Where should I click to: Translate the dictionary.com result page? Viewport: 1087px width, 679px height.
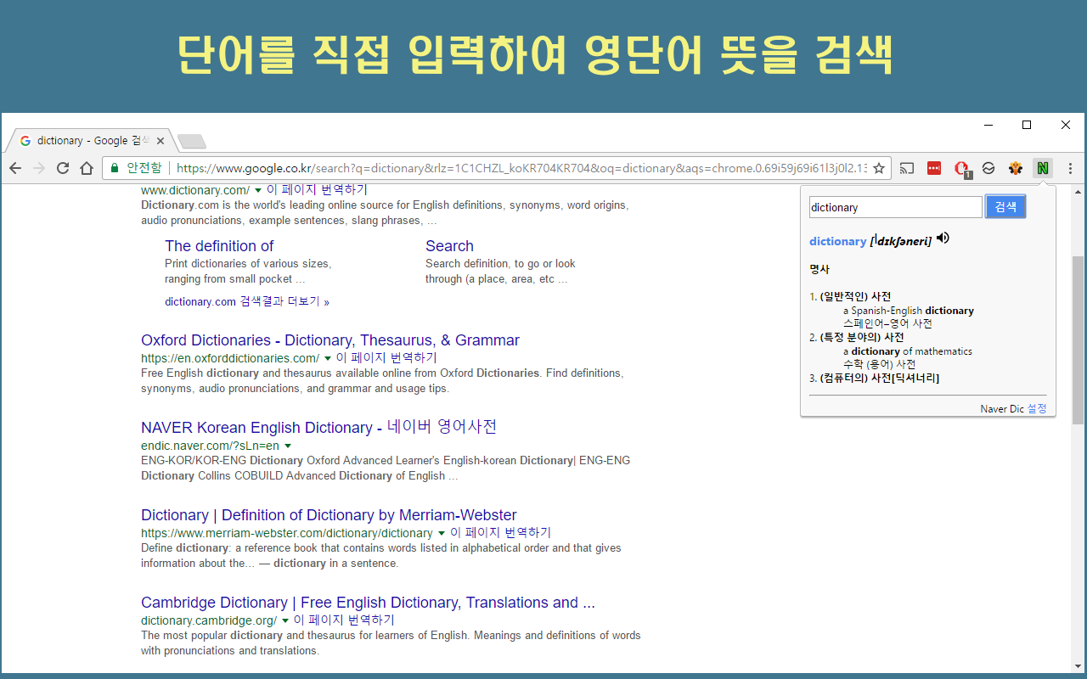click(x=317, y=190)
